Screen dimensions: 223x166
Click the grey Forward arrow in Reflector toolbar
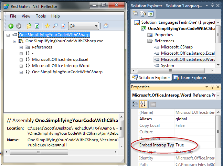pos(19,26)
